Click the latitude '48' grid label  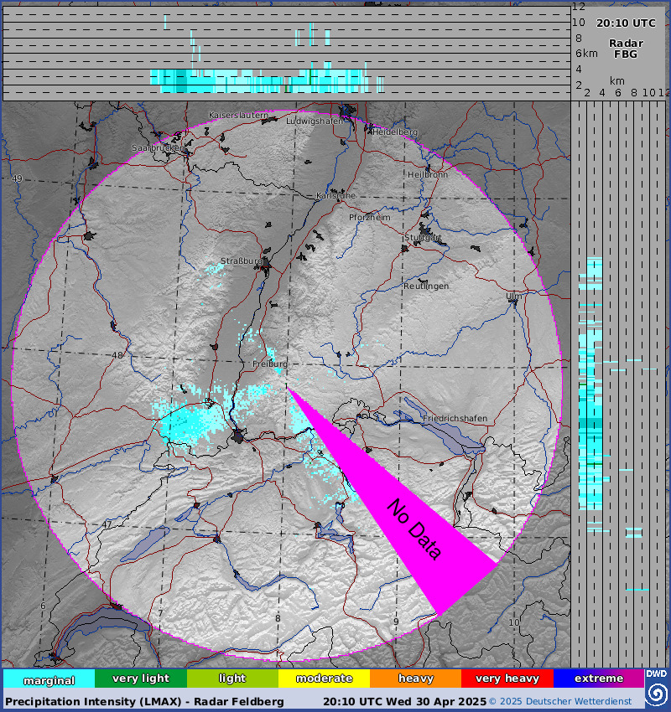pyautogui.click(x=117, y=355)
